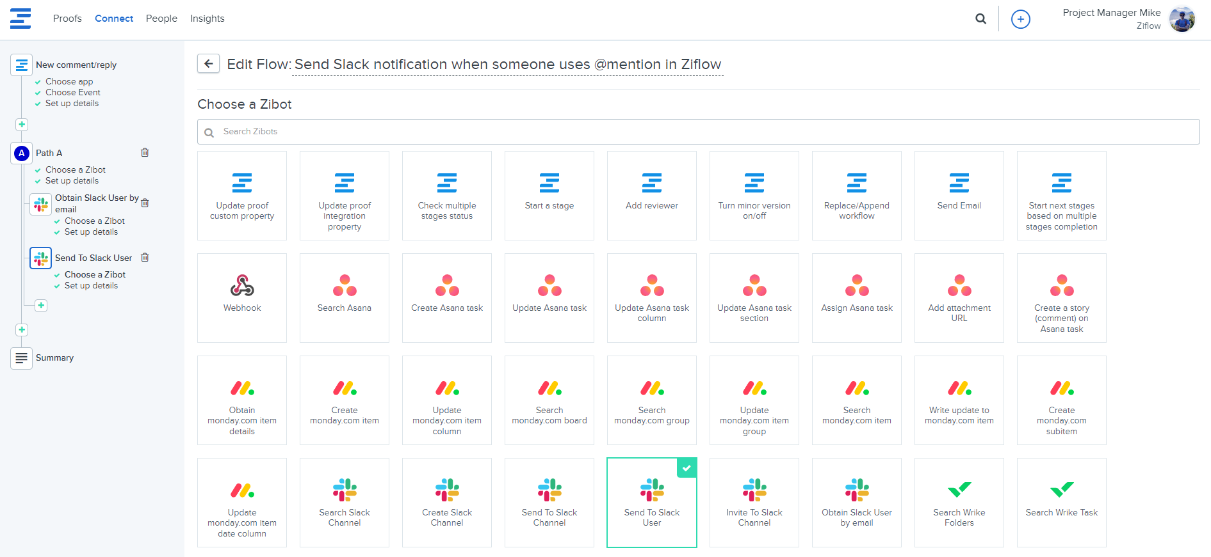1211x557 pixels.
Task: Open the Summary step in sidebar
Action: tap(54, 358)
